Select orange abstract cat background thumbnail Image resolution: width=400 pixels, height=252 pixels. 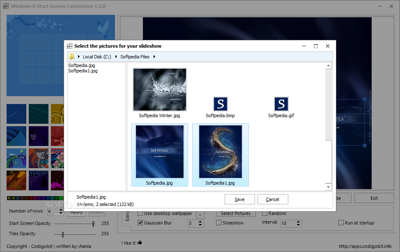[x=39, y=158]
